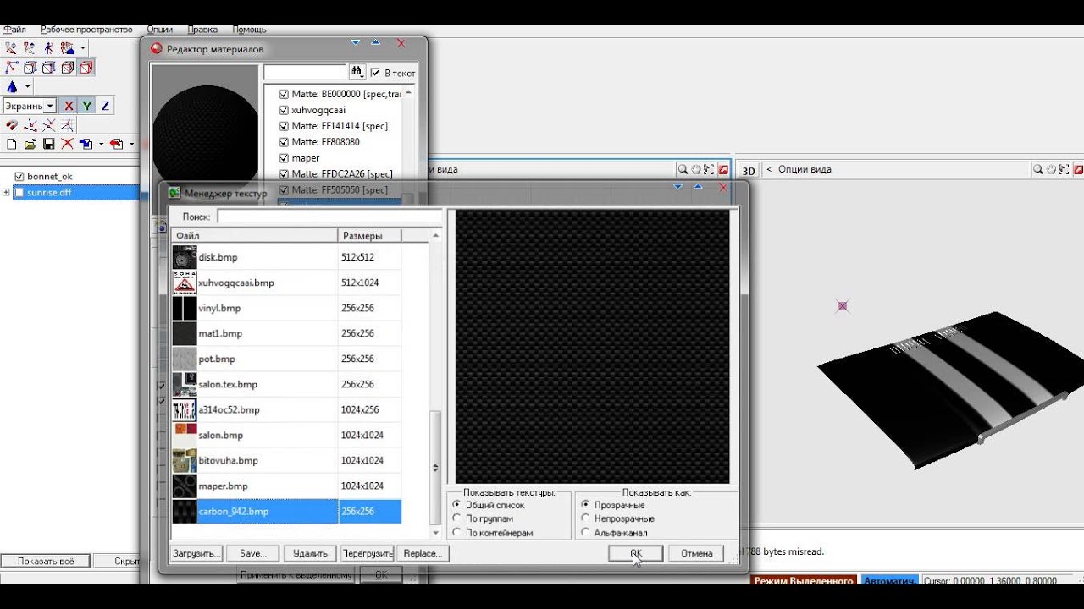Viewport: 1084px width, 609px height.
Task: Select the vertices level icon
Action: point(12,67)
